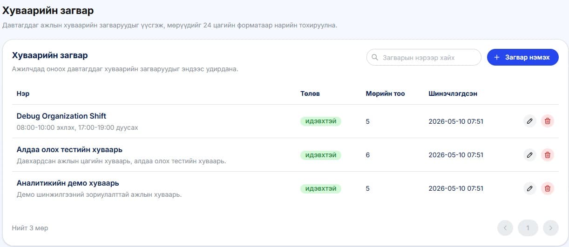Viewport: 569px width, 247px height.
Task: Click the Нэр column header
Action: point(23,93)
